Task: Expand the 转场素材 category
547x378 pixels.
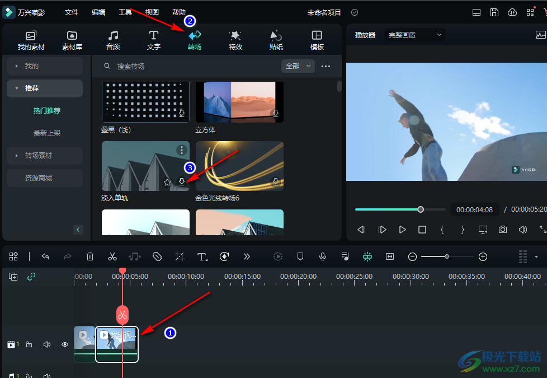Action: pyautogui.click(x=45, y=155)
